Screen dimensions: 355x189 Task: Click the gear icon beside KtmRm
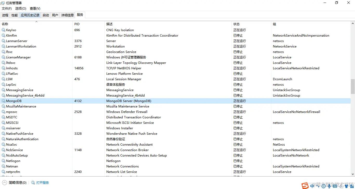[x=3, y=36]
